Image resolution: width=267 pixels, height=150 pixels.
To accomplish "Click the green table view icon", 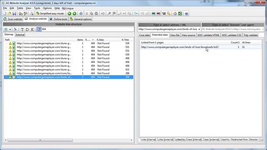I will coord(6,30).
